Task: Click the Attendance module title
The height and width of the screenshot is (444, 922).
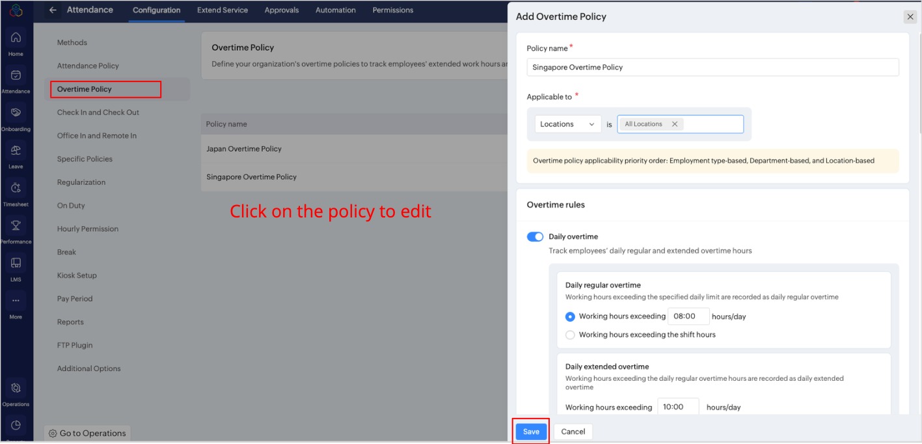Action: (x=90, y=10)
